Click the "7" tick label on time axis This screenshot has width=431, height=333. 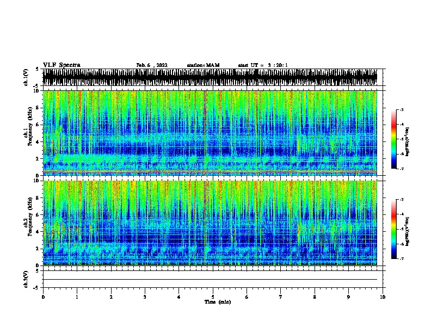281,297
